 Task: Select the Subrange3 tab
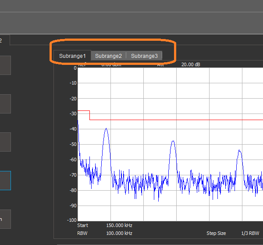point(144,56)
